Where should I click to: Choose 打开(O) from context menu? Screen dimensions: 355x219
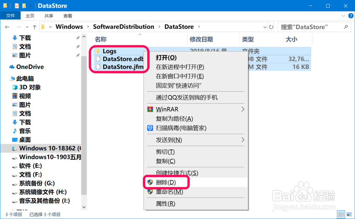(196, 58)
